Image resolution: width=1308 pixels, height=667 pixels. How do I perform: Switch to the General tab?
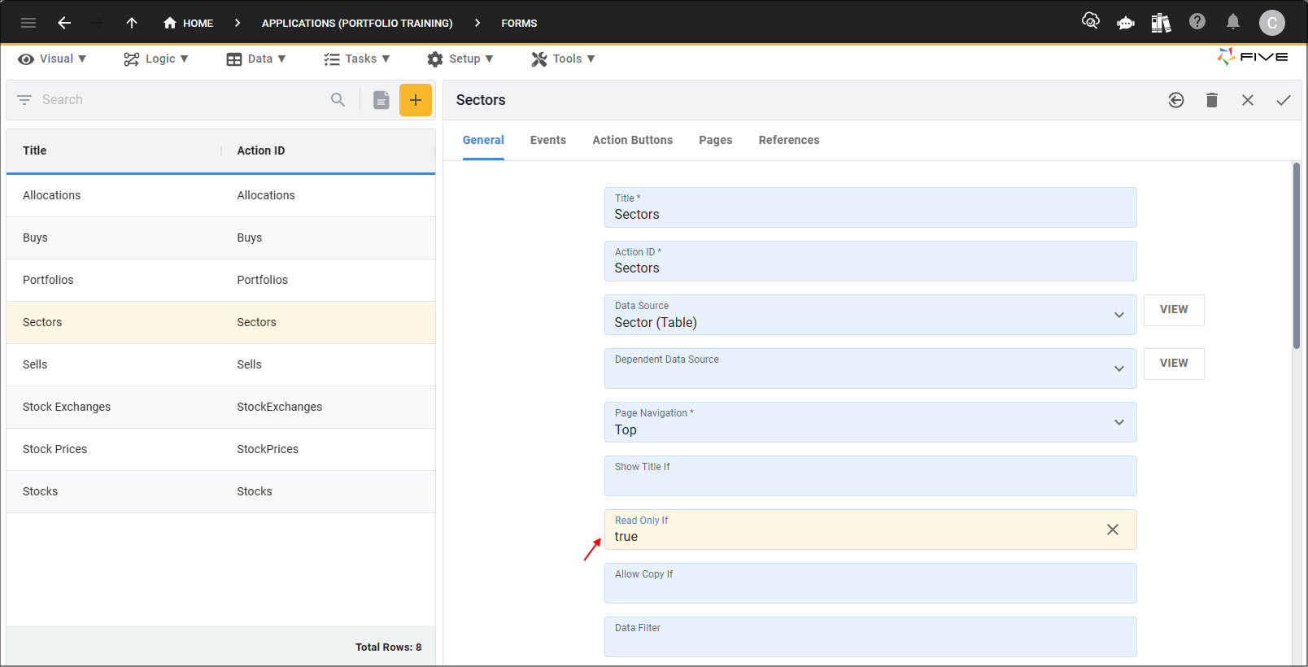[483, 140]
